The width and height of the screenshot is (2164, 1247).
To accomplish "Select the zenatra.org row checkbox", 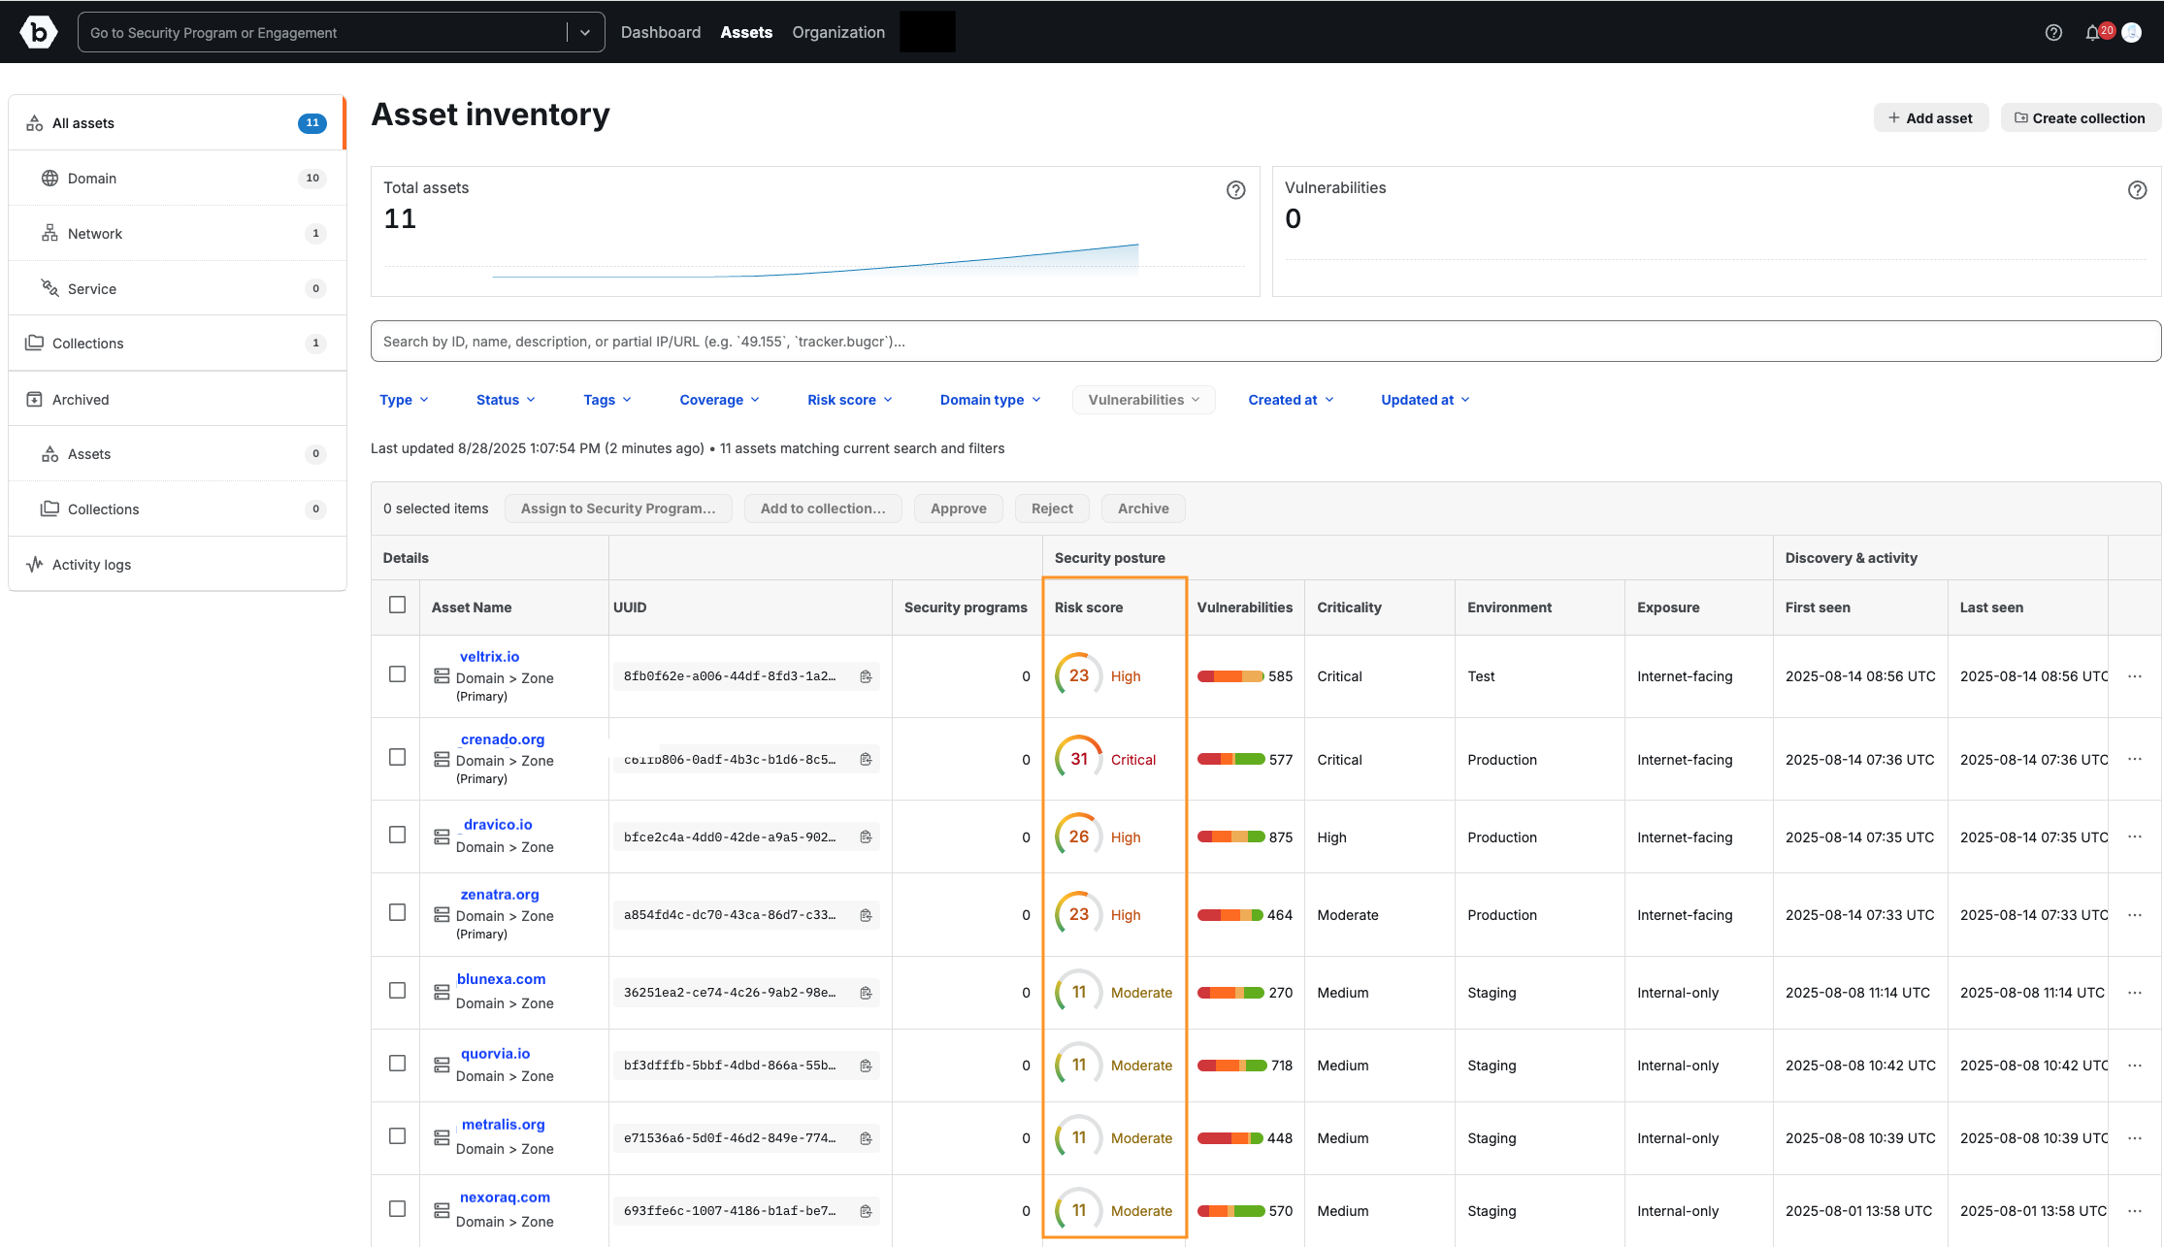I will 397,912.
